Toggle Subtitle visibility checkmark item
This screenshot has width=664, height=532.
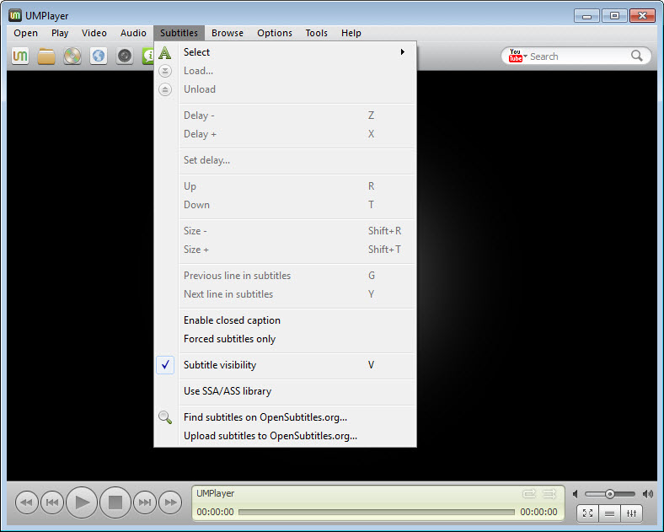pos(285,365)
